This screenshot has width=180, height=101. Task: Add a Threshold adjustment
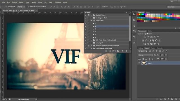coord(151,44)
